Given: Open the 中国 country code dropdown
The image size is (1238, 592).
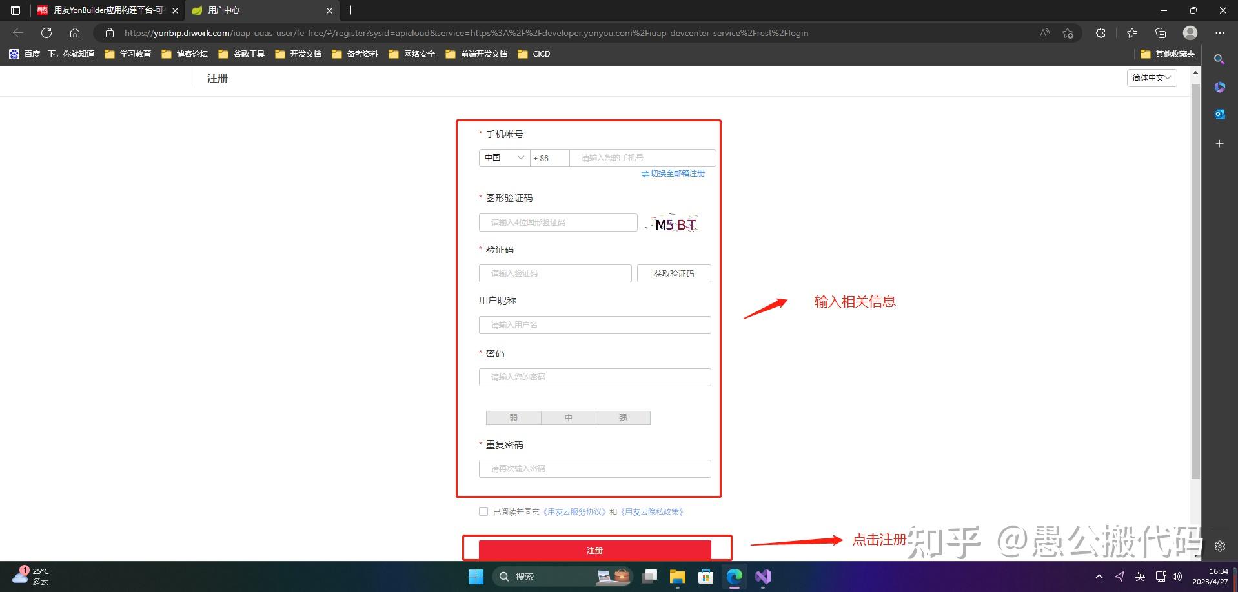Looking at the screenshot, I should [503, 157].
